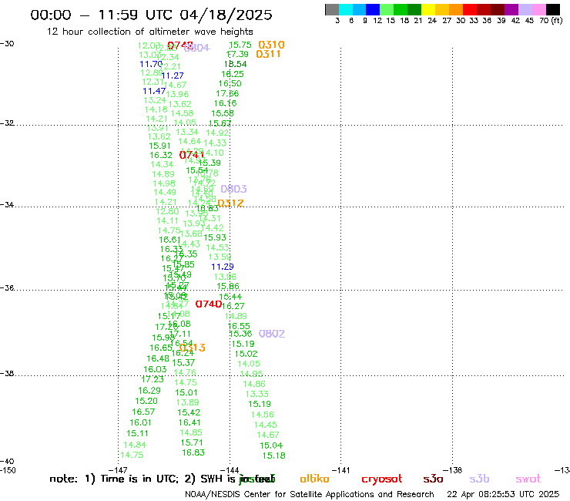Click the light green 15 ft legend swatch
Screen dimensions: 570x501
(387, 9)
